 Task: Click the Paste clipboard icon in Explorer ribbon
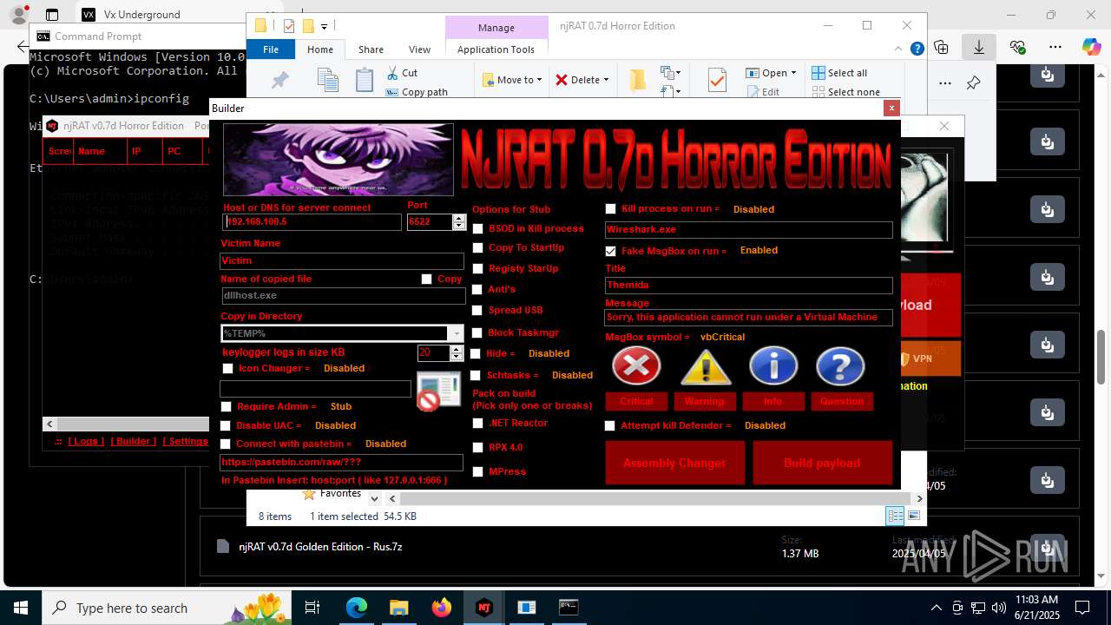(365, 81)
